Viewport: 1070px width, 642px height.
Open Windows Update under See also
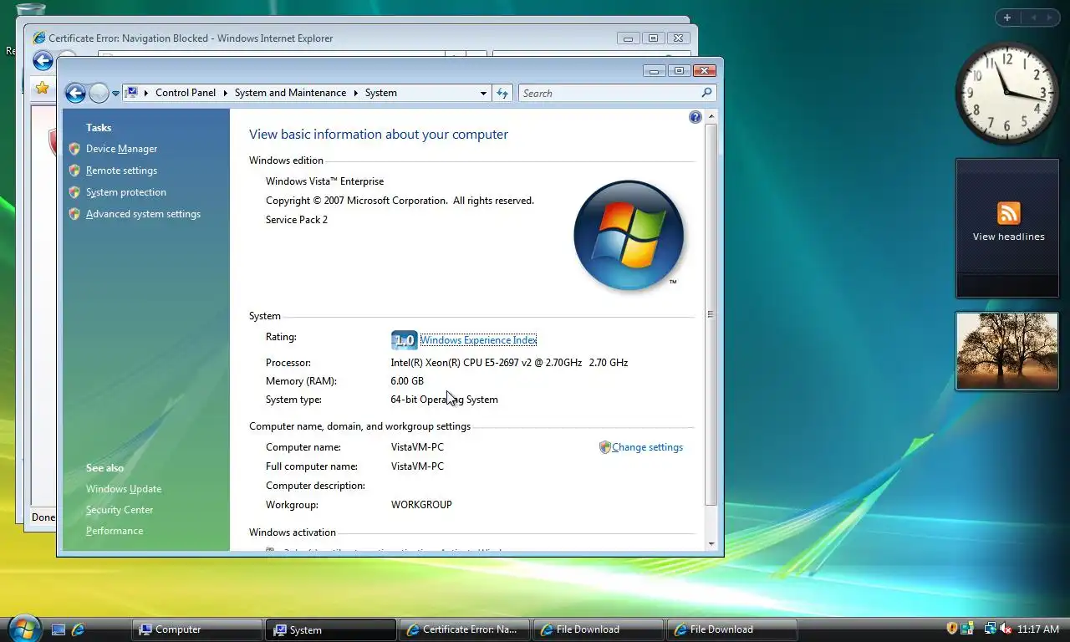(x=124, y=489)
